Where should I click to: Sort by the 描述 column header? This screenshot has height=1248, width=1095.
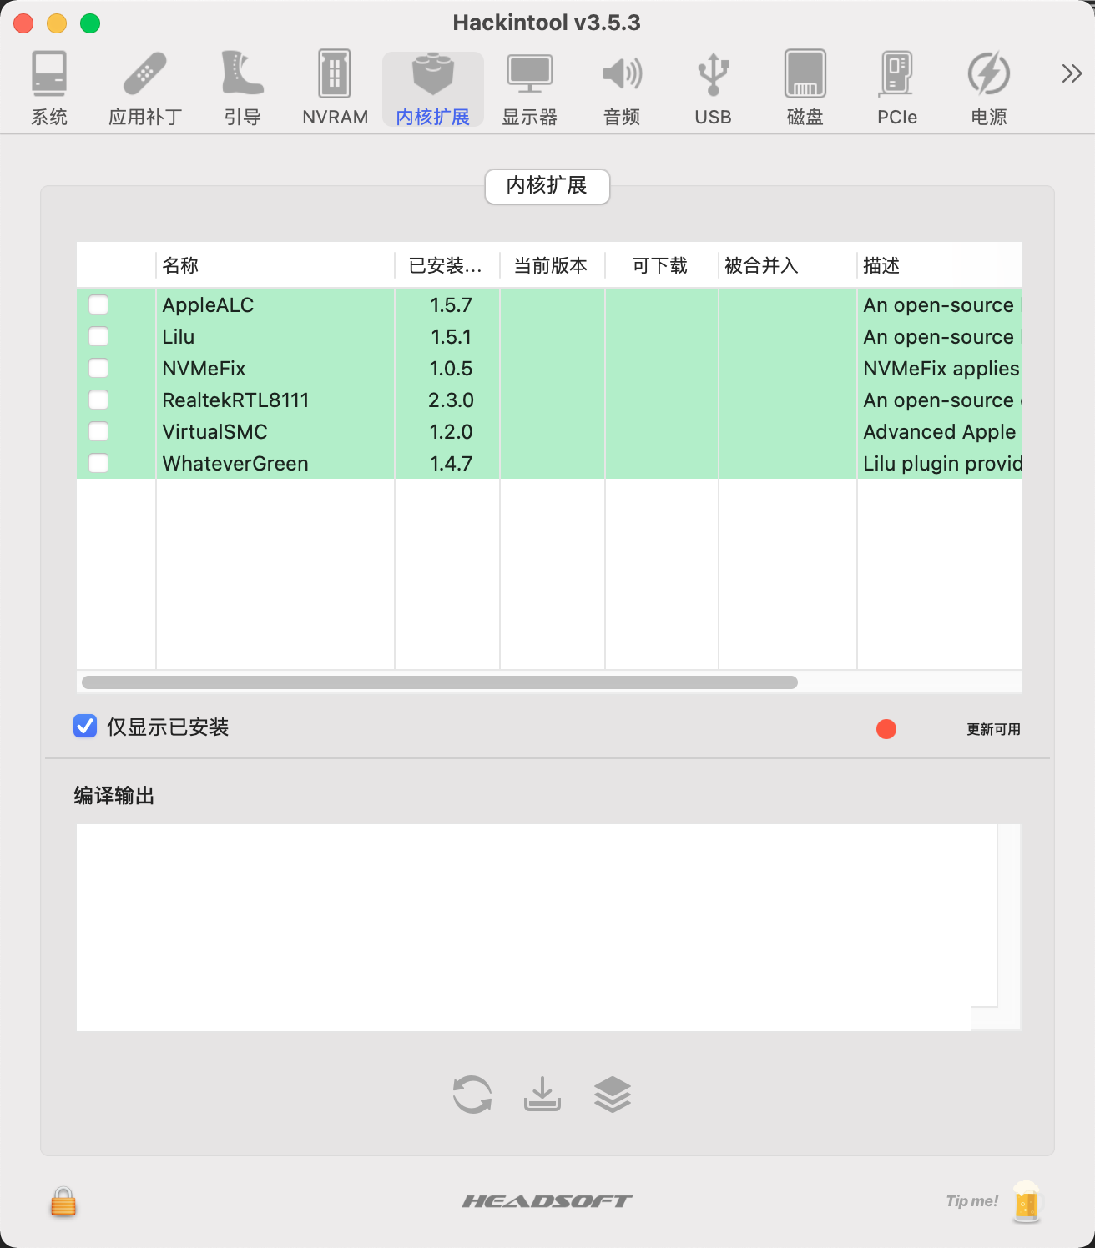(x=940, y=265)
